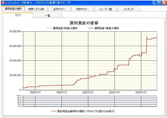This screenshot has height=118, width=167.
Task: Click the app icon in the title bar
Action: point(3,3)
